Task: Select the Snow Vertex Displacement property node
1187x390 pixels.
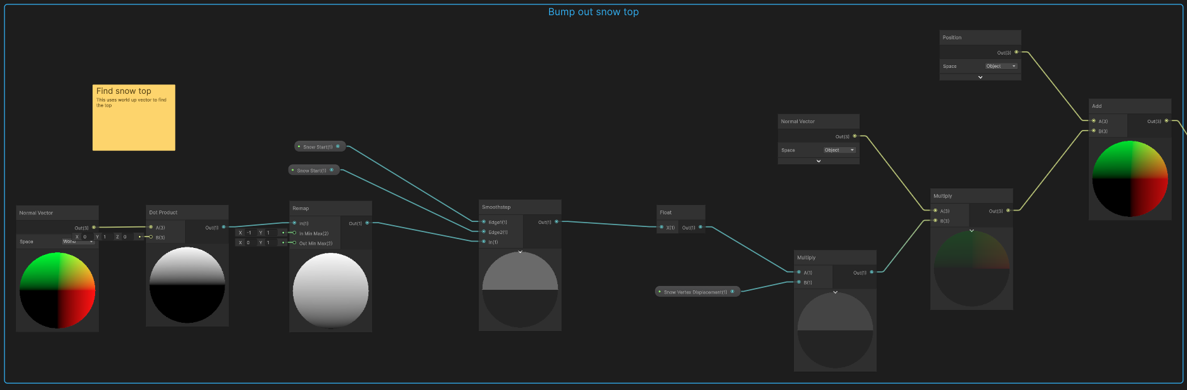Action: pos(697,292)
